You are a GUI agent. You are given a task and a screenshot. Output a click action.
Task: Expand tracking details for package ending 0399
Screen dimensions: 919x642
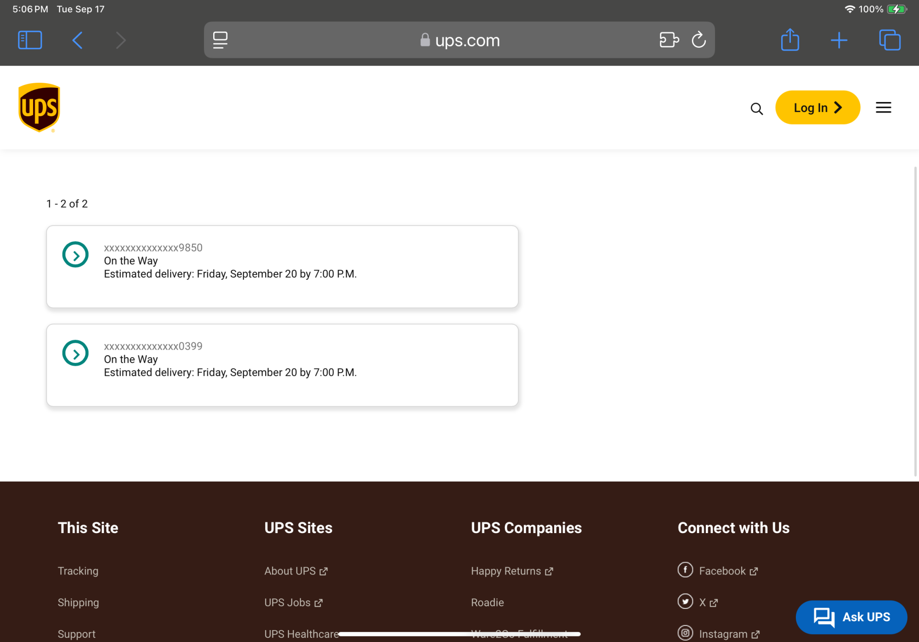point(75,353)
